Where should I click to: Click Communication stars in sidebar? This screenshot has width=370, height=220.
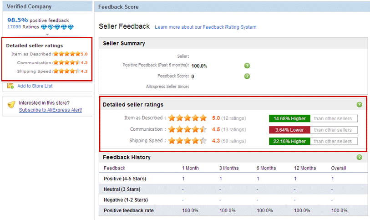pyautogui.click(x=67, y=62)
